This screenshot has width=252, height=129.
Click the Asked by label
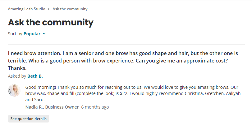click(17, 76)
